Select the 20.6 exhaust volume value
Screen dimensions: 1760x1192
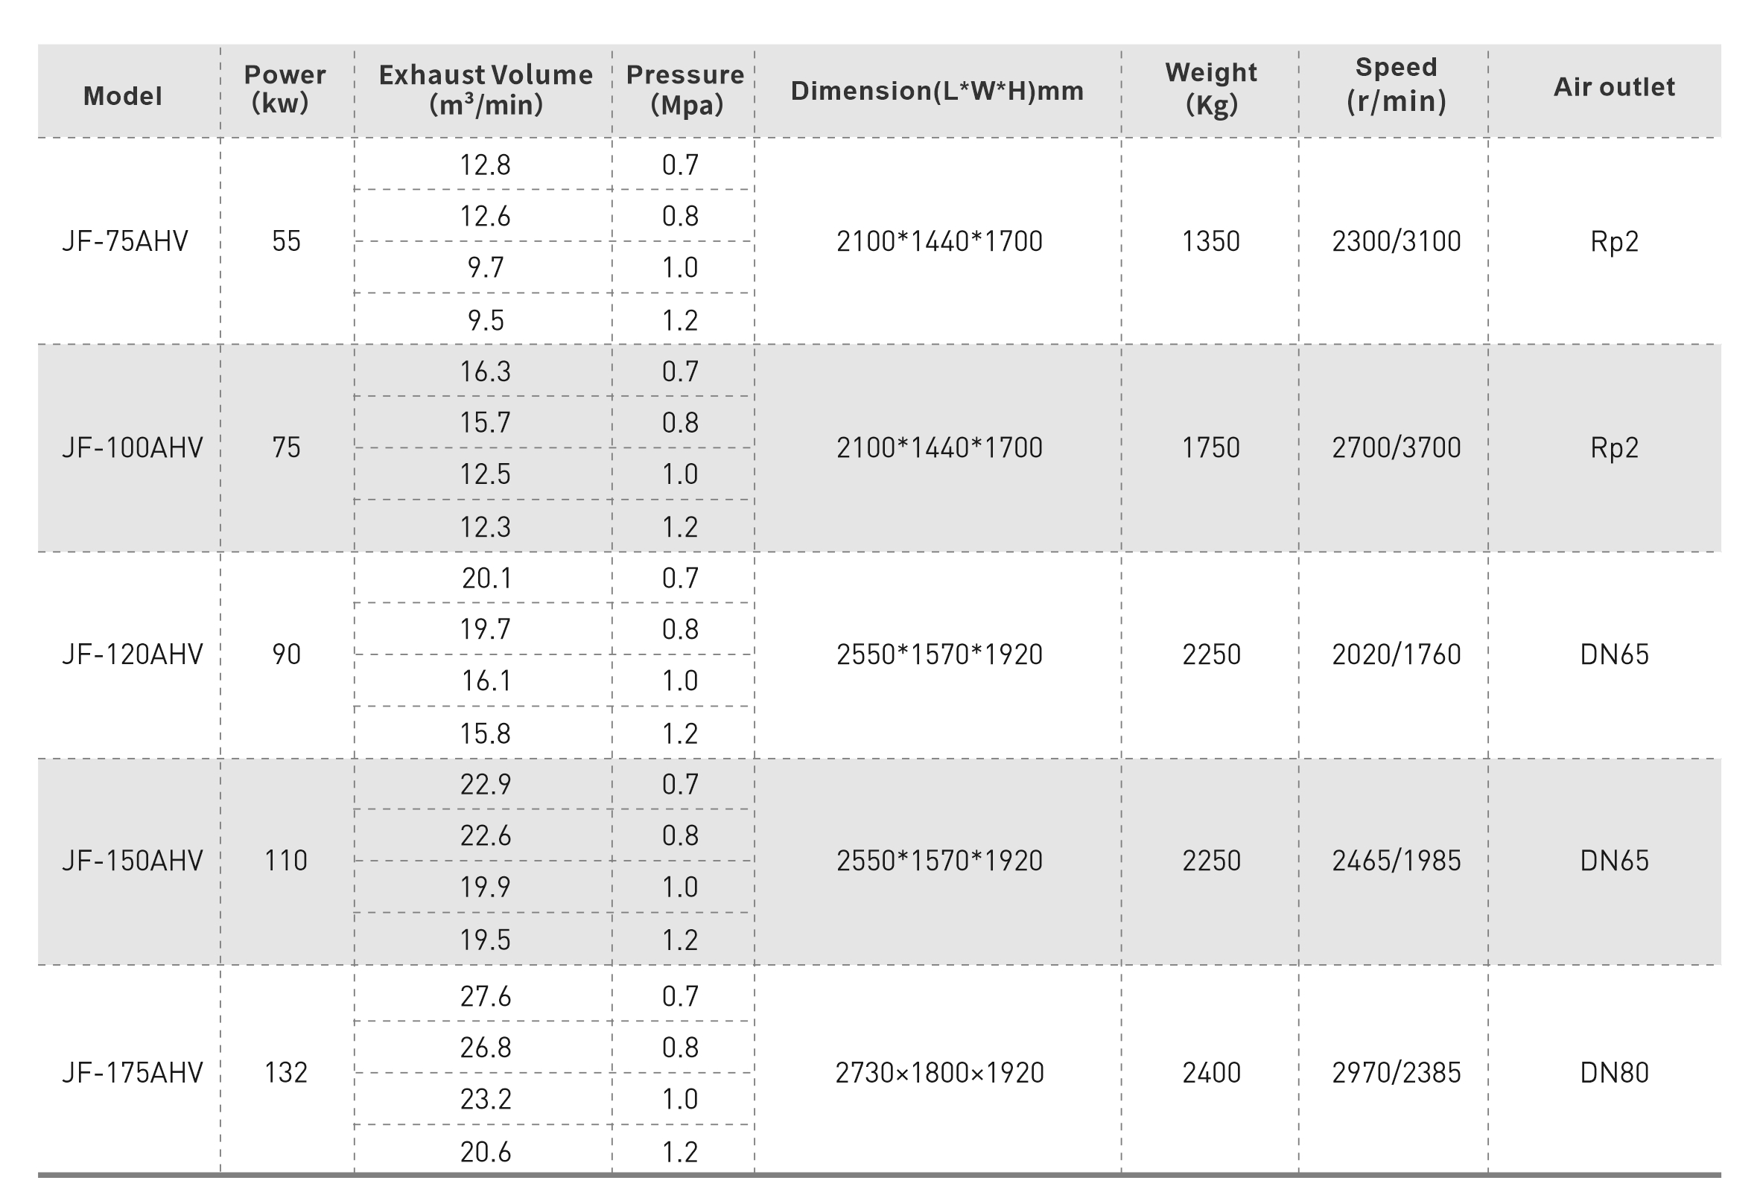point(486,1152)
